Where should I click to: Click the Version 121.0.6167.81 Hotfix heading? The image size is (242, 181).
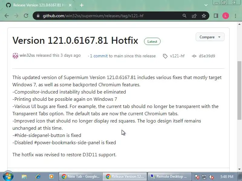(x=75, y=40)
